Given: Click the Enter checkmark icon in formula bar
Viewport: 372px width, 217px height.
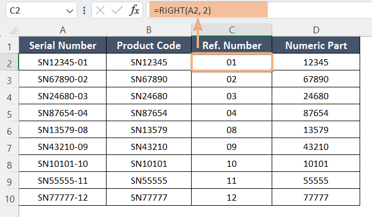Looking at the screenshot, I should click(x=117, y=11).
